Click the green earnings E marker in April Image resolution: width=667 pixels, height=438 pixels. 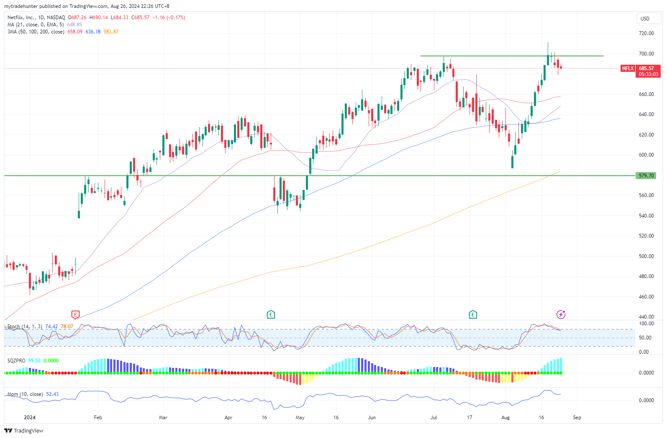271,314
